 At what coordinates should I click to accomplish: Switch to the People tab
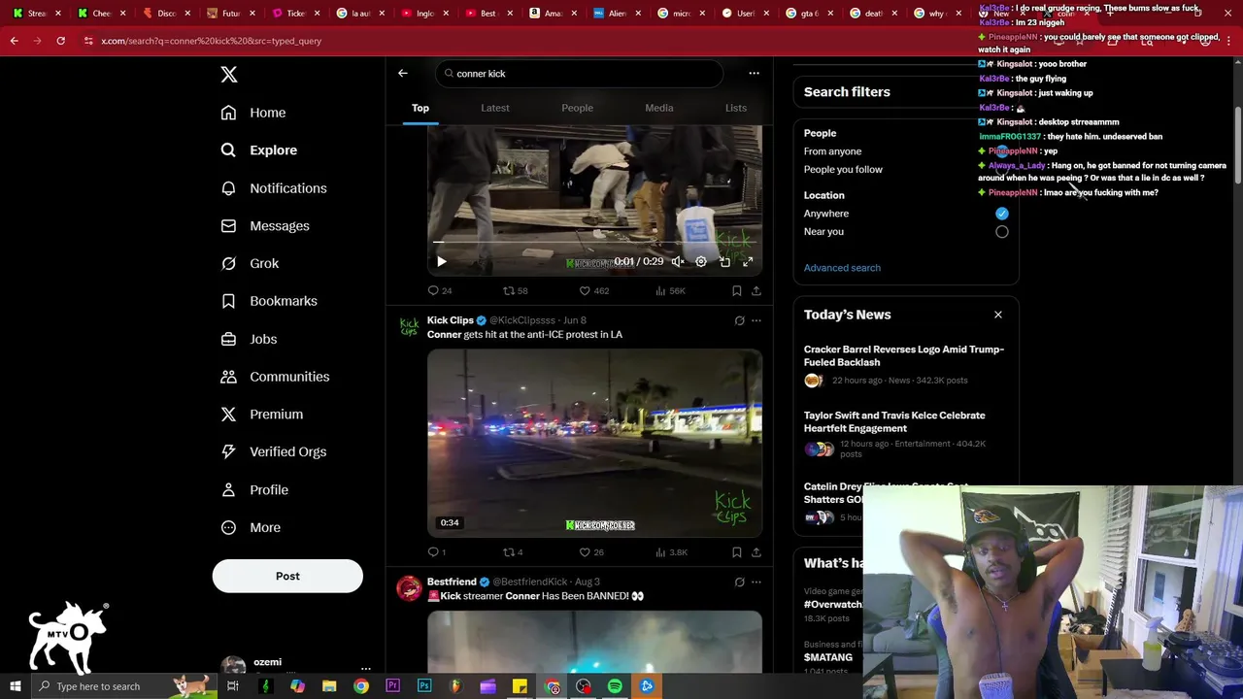(577, 108)
